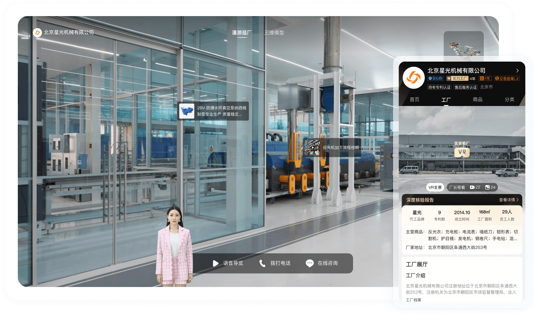Select the 商品 tab

(477, 99)
